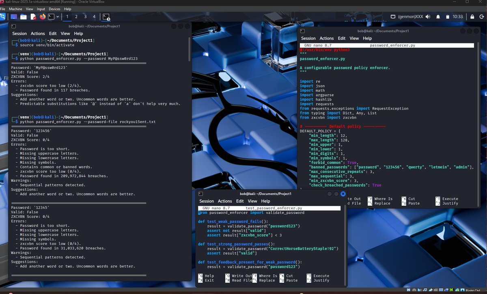Click the Show Desktop panel icon

[14, 17]
